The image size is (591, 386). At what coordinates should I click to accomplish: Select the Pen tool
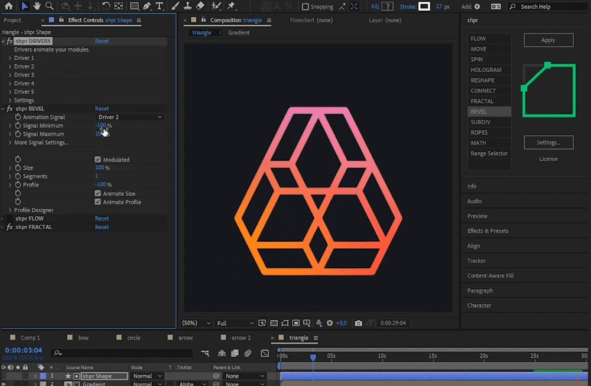coord(147,7)
